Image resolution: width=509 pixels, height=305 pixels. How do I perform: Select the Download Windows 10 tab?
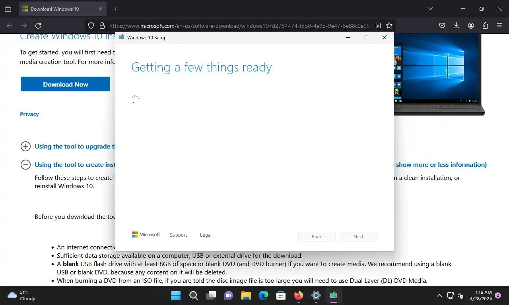[62, 9]
